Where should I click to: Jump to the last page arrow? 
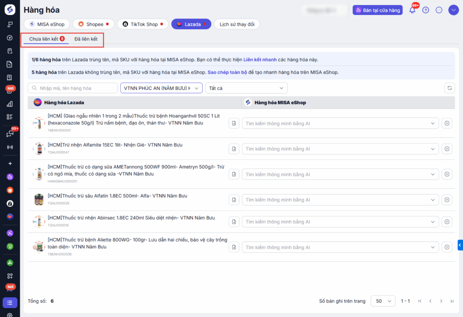coord(452,301)
